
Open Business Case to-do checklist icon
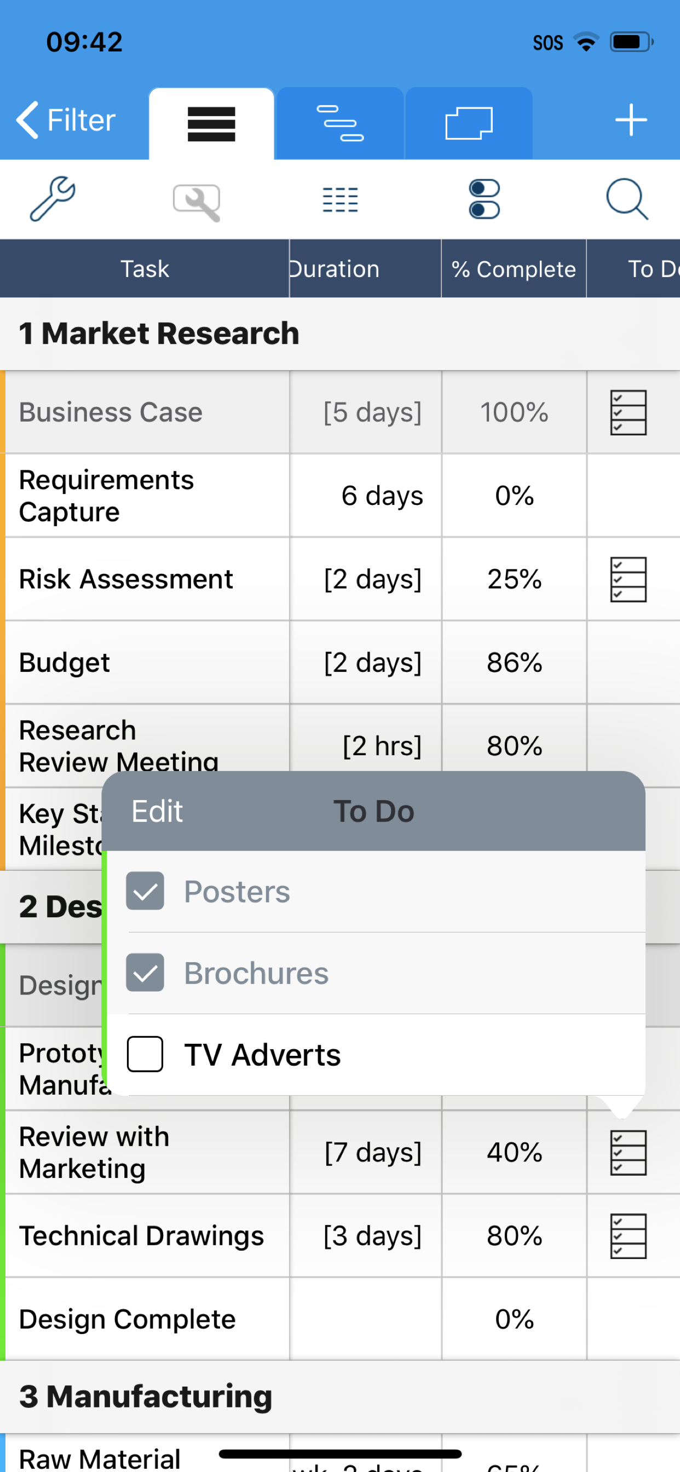[628, 412]
